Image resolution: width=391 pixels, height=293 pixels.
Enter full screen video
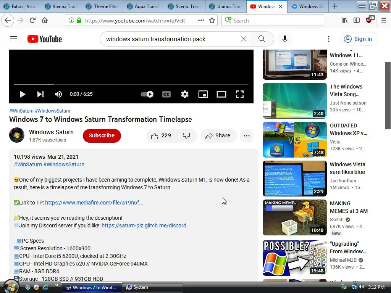coord(240,94)
